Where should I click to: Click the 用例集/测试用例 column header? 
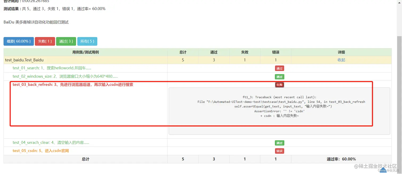(x=86, y=52)
